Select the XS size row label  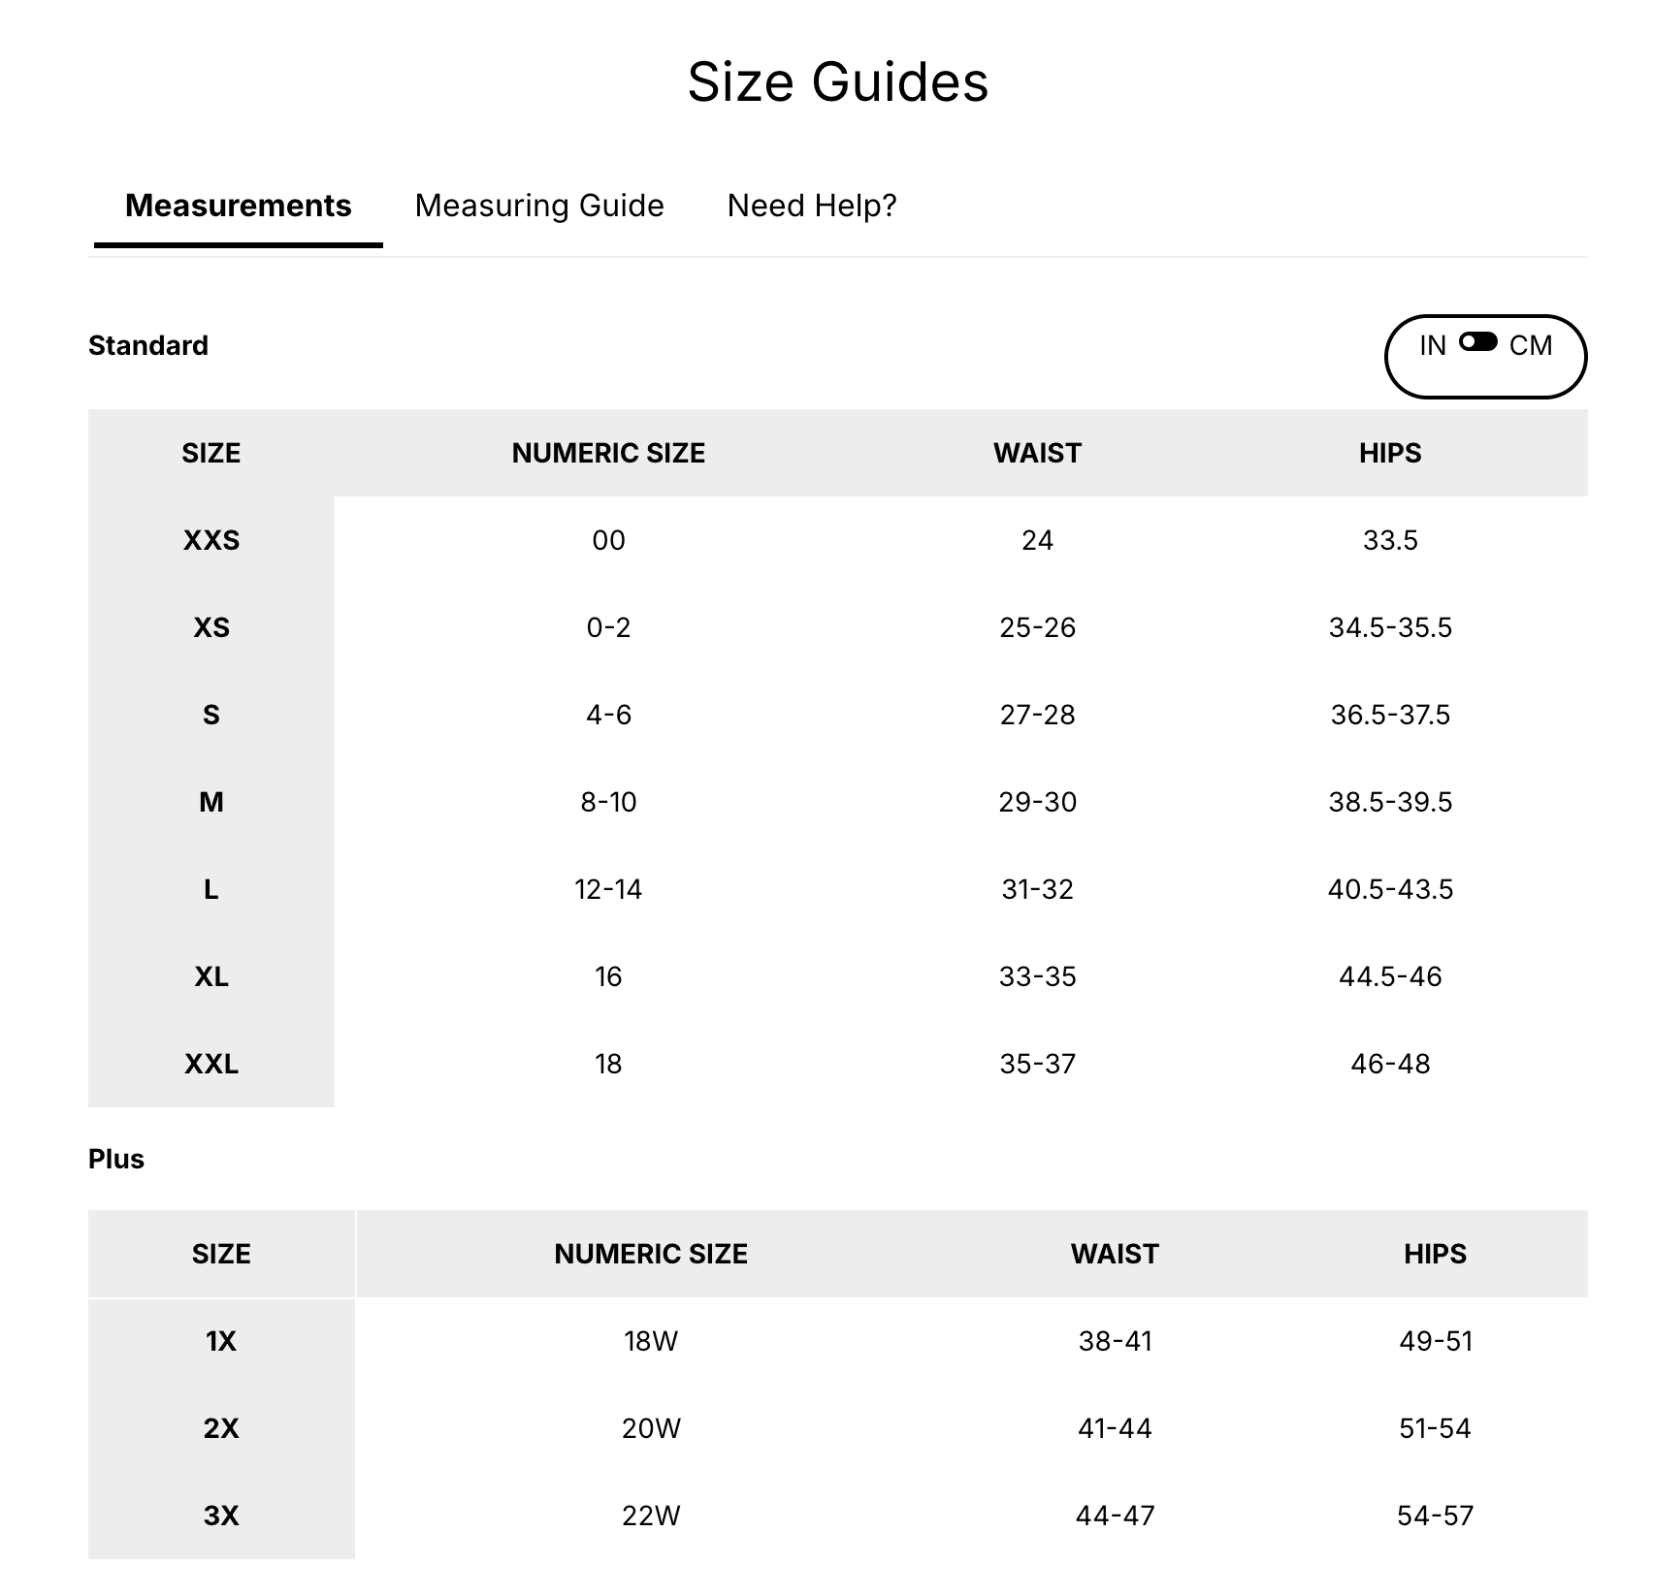click(x=211, y=627)
